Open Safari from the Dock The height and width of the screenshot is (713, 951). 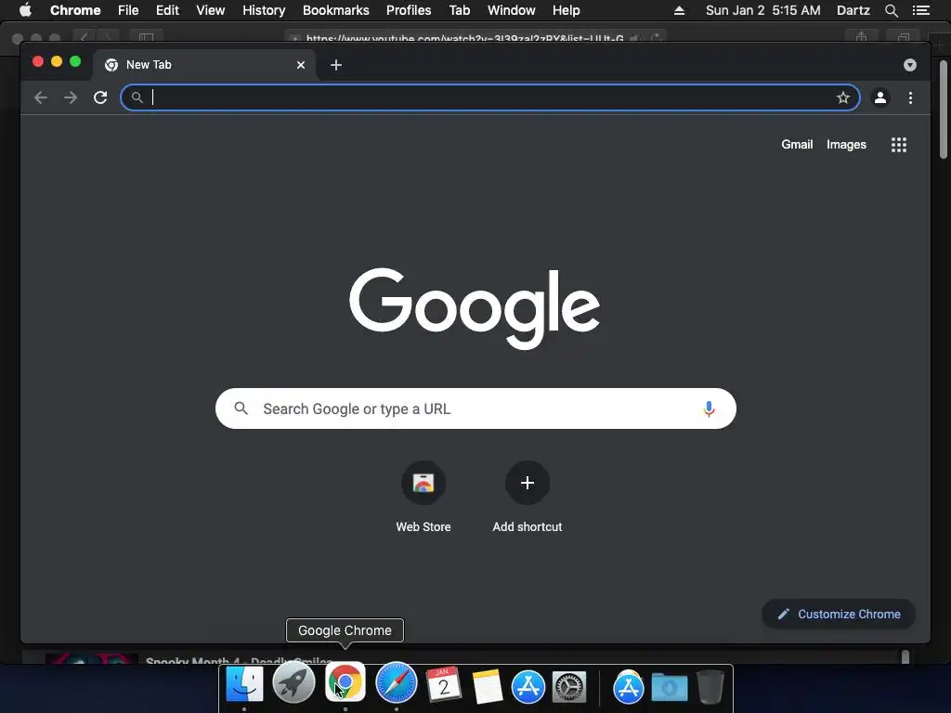click(x=396, y=682)
